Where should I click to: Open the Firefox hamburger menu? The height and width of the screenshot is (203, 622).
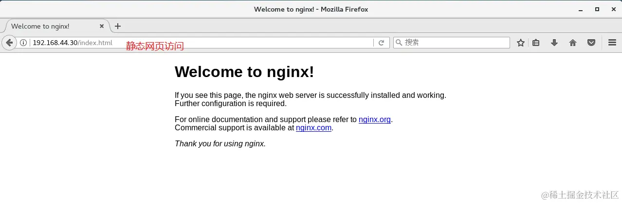[612, 43]
